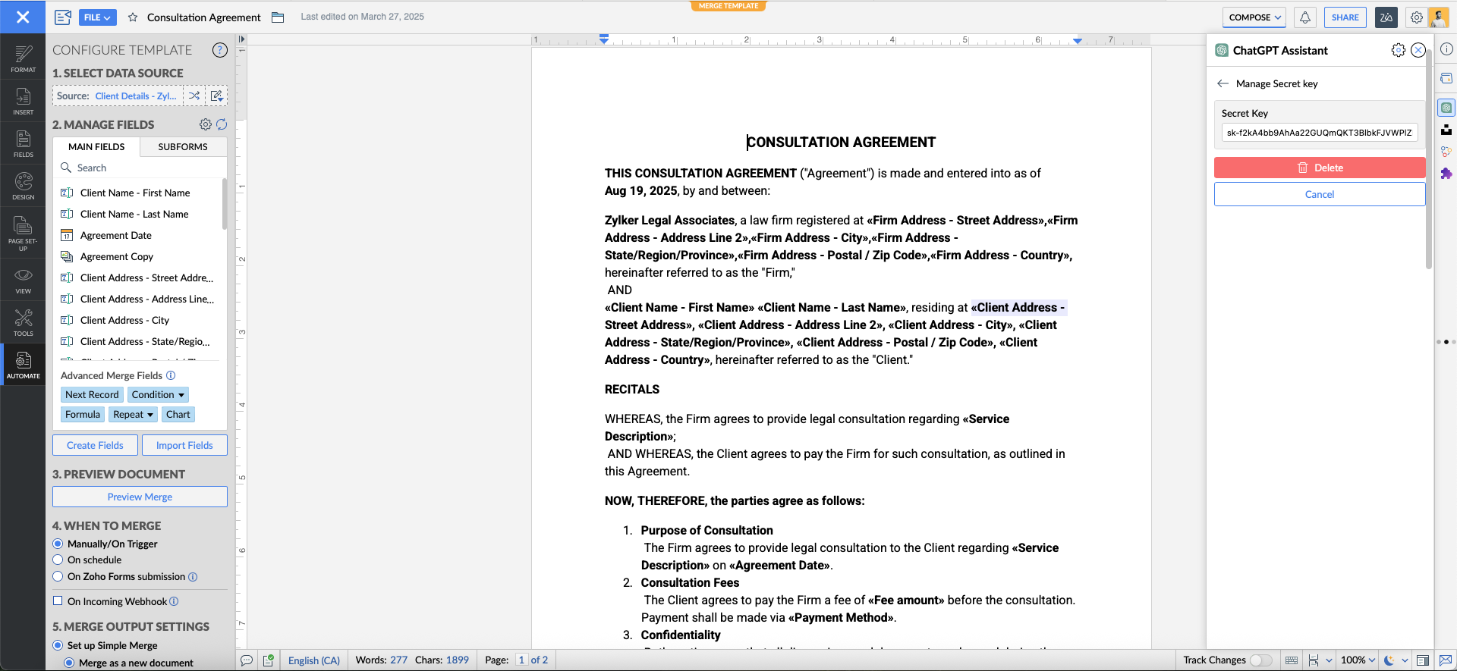Screen dimensions: 1457x671
Task: Open the envelope feedback icon in status bar
Action: click(x=1445, y=660)
